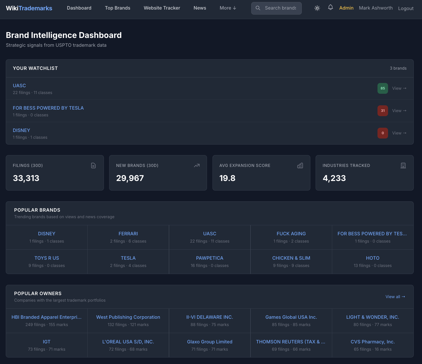Click the Avg Expansion Score chart icon
The width and height of the screenshot is (422, 364).
click(x=300, y=165)
